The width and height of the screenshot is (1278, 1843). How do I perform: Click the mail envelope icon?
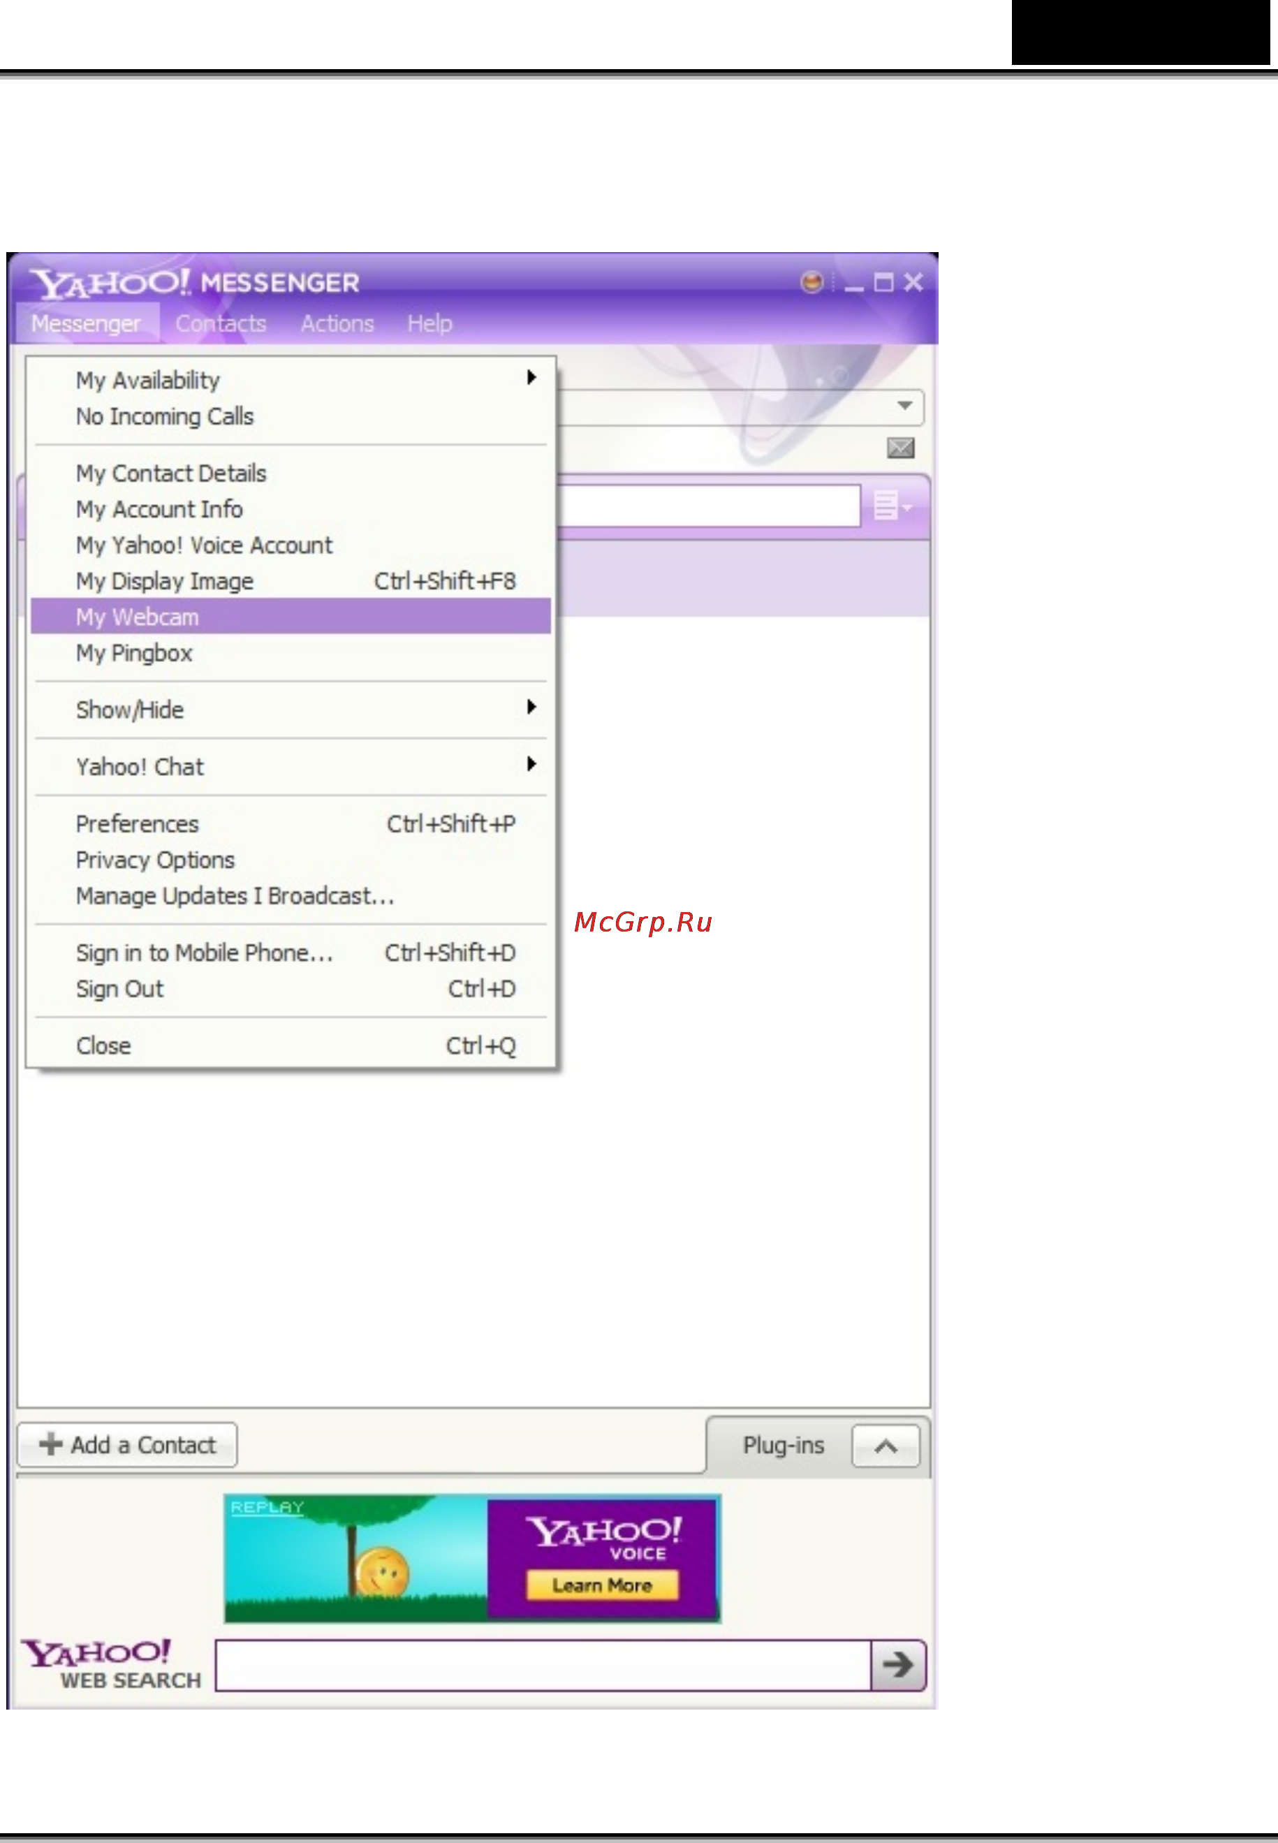(x=901, y=448)
